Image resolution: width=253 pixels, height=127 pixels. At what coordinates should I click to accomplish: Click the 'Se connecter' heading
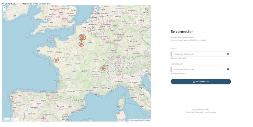coord(182,32)
